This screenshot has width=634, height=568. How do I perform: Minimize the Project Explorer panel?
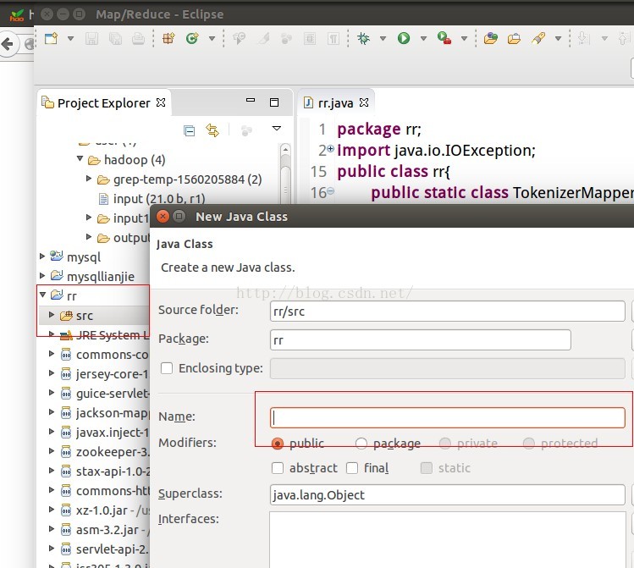pos(251,100)
